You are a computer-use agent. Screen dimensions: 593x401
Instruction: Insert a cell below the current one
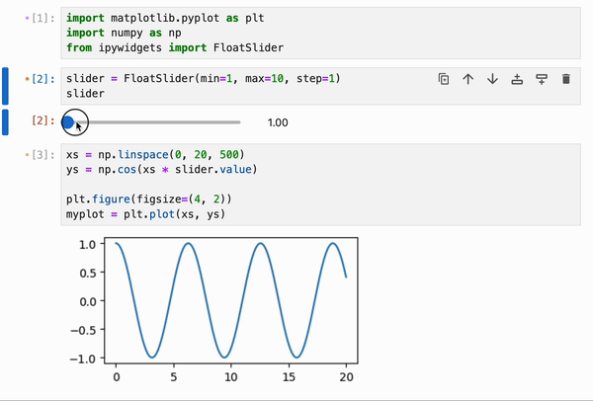542,79
